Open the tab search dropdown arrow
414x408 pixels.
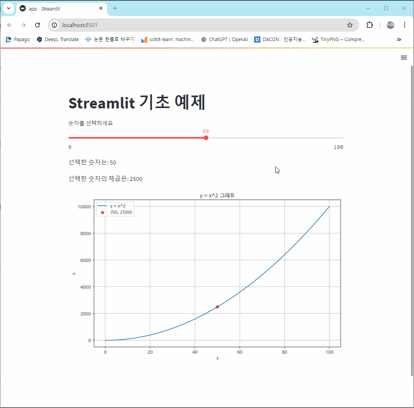(x=9, y=8)
